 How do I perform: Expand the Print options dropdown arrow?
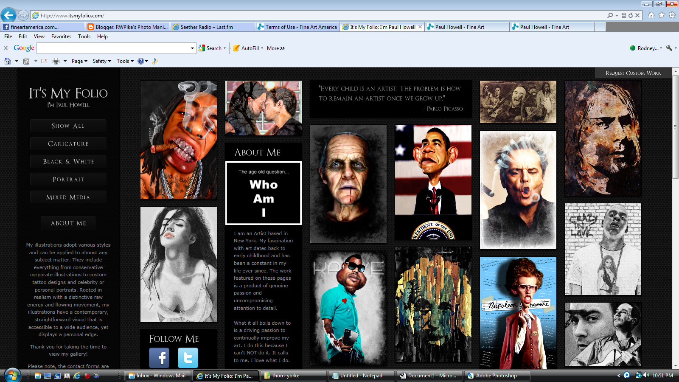[x=65, y=61]
